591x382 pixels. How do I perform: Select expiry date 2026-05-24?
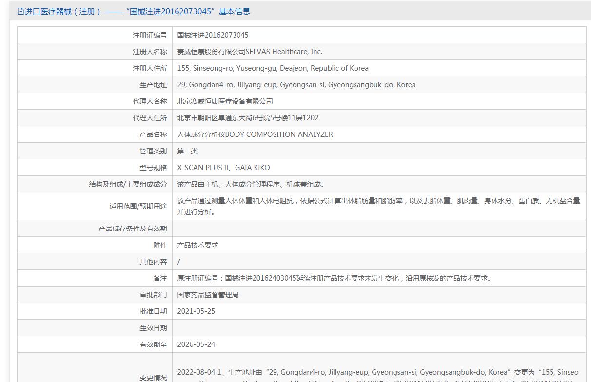(x=196, y=344)
